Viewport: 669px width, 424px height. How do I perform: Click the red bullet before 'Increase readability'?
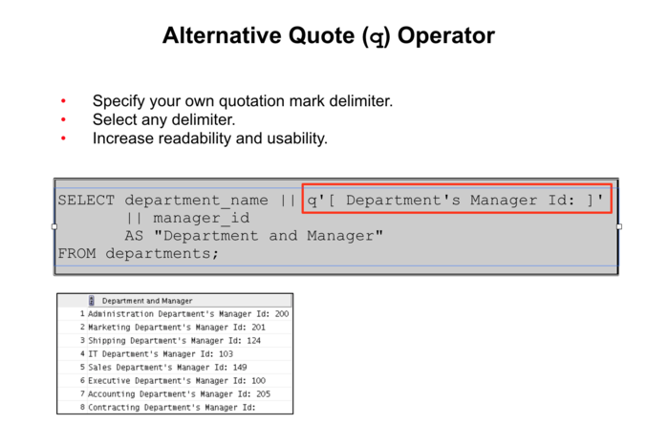63,138
